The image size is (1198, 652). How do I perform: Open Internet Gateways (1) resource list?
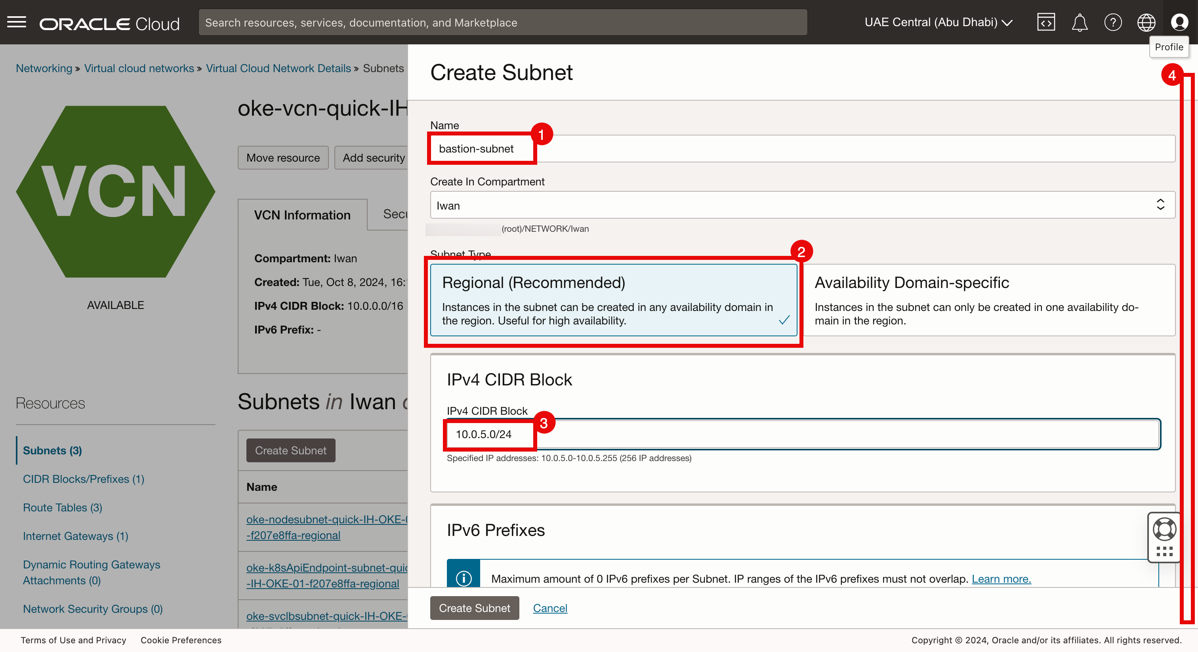click(75, 536)
